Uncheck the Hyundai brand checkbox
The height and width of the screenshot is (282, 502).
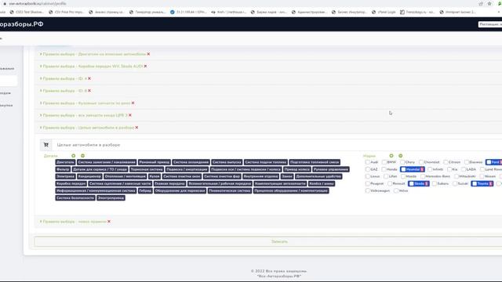403,169
